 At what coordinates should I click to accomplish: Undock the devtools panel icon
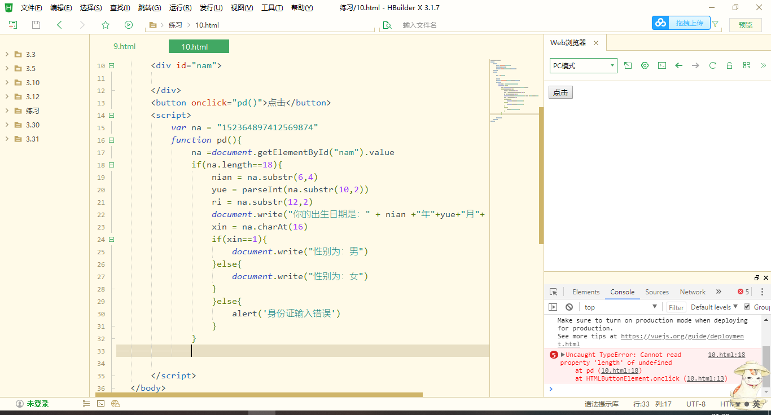[757, 278]
